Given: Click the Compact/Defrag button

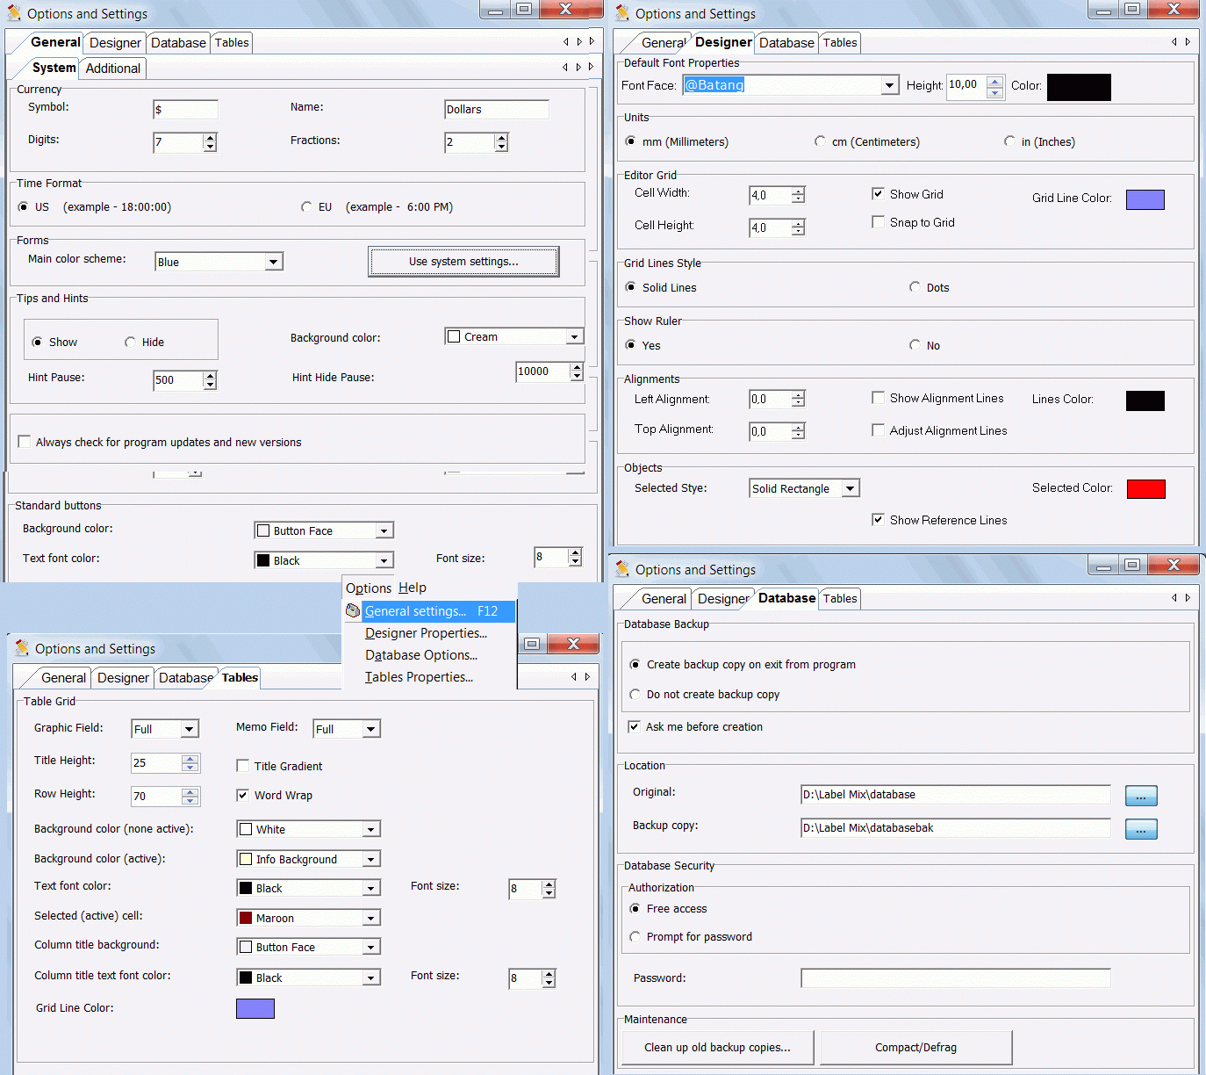Looking at the screenshot, I should (x=915, y=1048).
